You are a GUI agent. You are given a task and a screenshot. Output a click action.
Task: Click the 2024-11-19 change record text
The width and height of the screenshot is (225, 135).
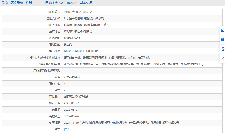pyautogui.click(x=121, y=123)
